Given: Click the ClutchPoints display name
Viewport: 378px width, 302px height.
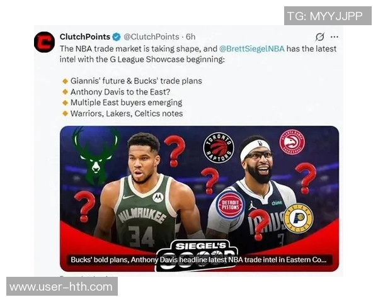Looking at the screenshot, I should pyautogui.click(x=85, y=37).
